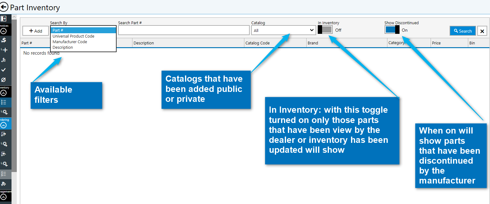Image resolution: width=490 pixels, height=204 pixels.
Task: Choose 'Description' in the Search By list
Action: click(x=83, y=47)
